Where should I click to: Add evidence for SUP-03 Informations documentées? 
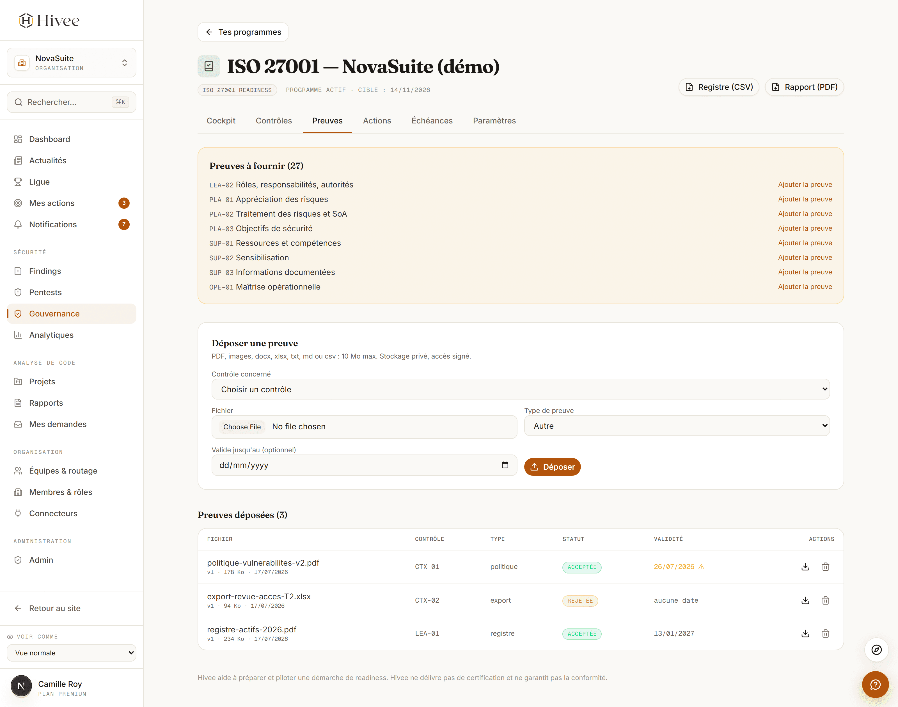(805, 272)
